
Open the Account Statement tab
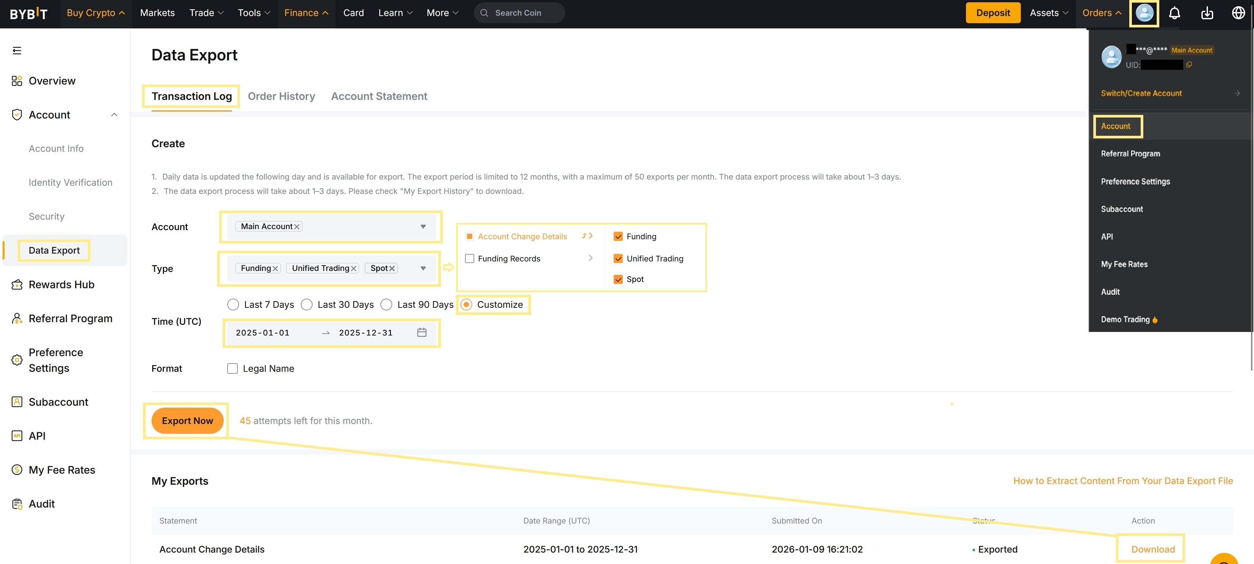379,96
